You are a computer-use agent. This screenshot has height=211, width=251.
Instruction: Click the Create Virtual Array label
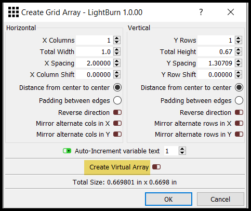point(119,167)
